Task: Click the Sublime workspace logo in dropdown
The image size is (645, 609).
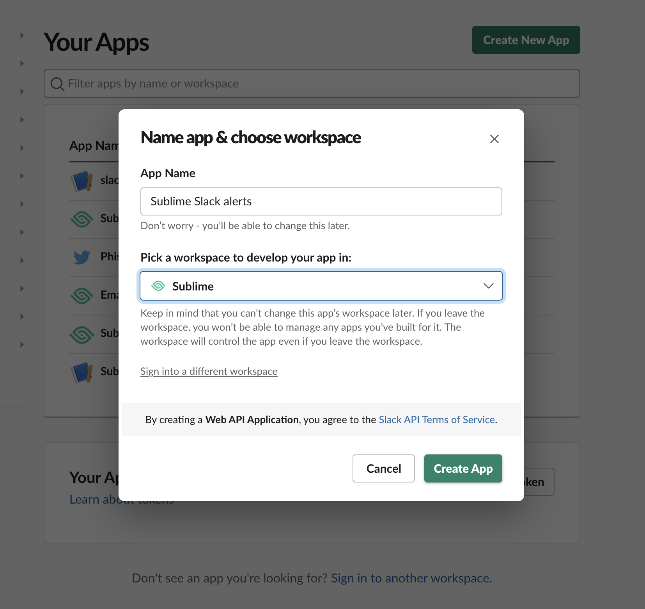Action: point(158,286)
